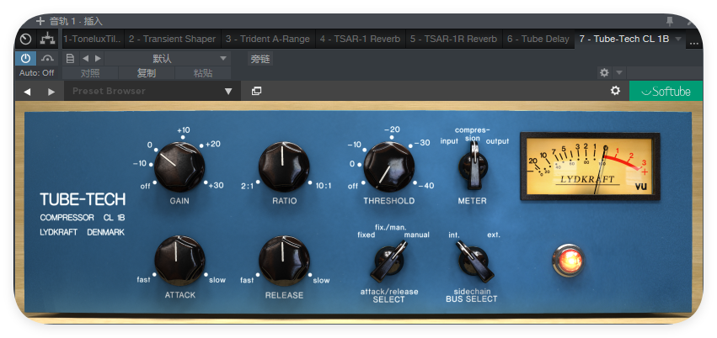This screenshot has width=717, height=338.
Task: Expand the arrow next to host gear
Action: coord(618,72)
